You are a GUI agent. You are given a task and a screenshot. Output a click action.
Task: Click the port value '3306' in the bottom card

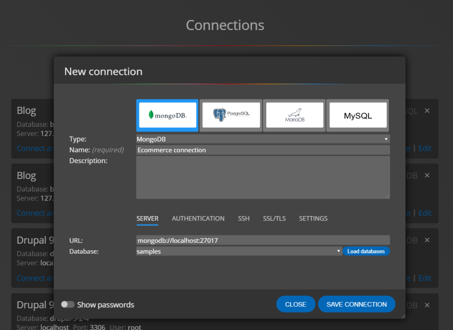click(x=98, y=327)
